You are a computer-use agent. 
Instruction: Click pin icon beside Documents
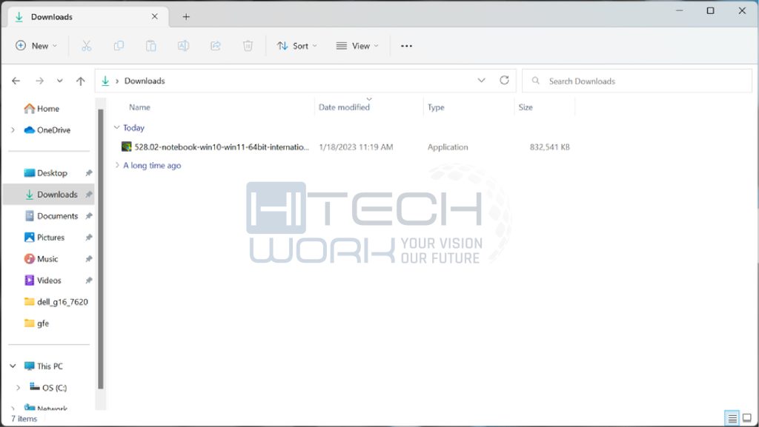point(89,216)
